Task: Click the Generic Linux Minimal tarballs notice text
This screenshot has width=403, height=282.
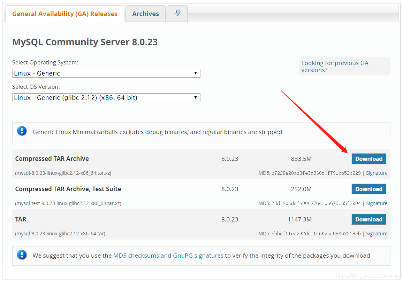Action: coord(157,132)
